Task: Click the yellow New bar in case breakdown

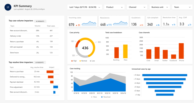Action: coord(125,51)
